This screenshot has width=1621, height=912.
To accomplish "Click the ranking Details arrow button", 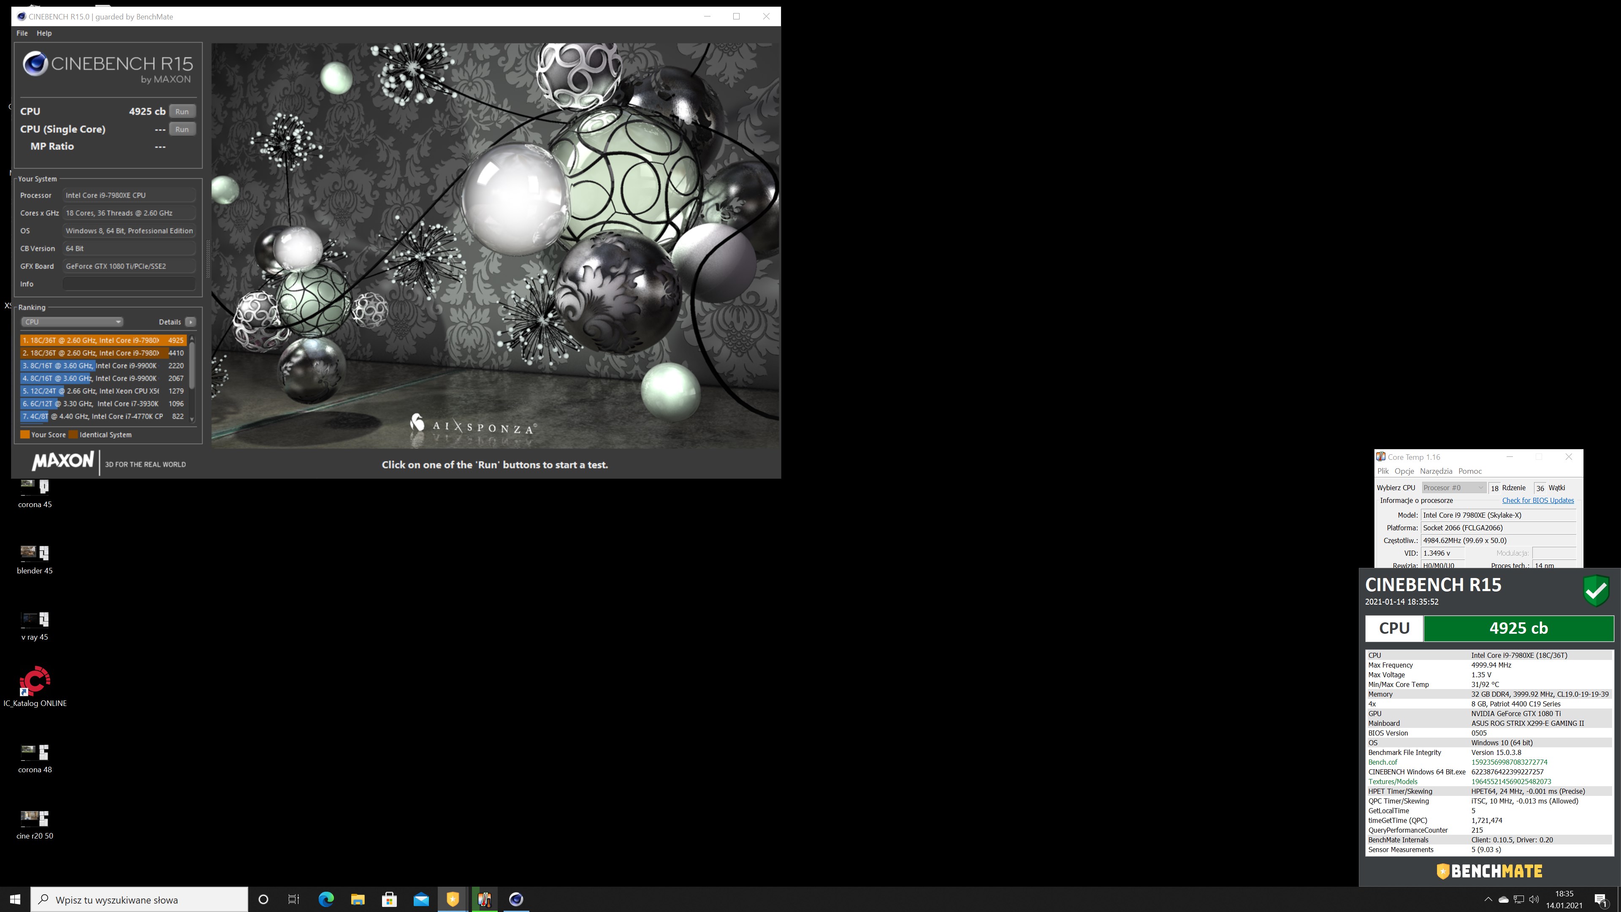I will (191, 322).
